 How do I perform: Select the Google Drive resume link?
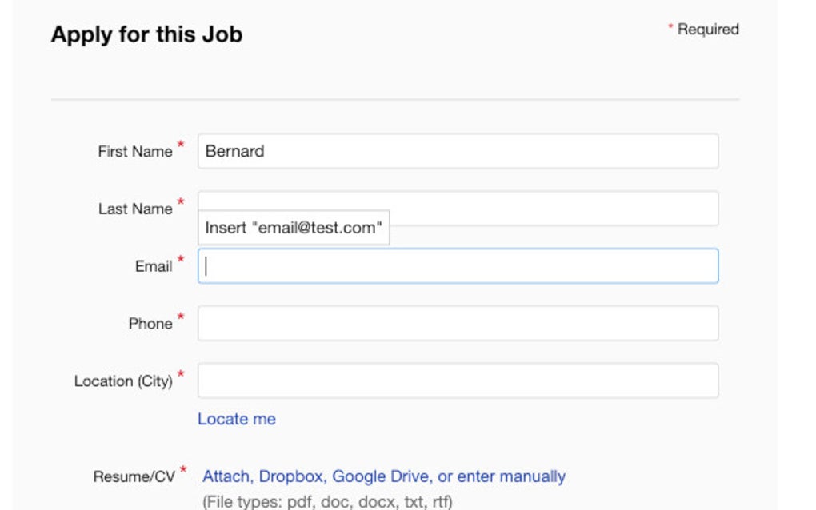pos(380,476)
